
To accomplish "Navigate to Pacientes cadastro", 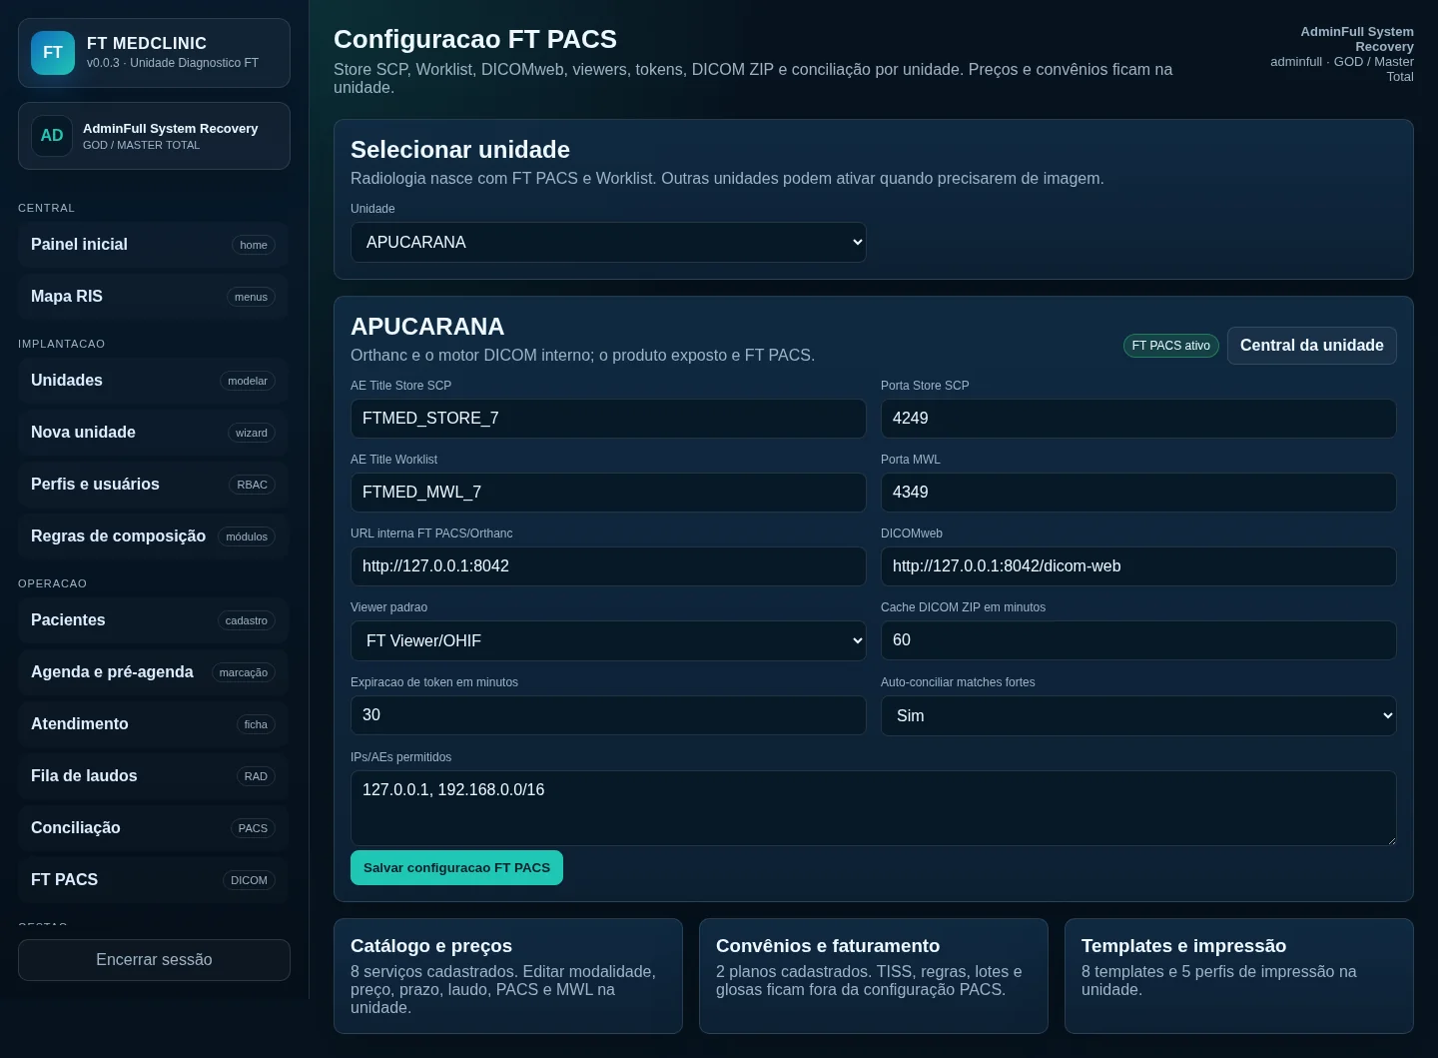I will pos(153,620).
